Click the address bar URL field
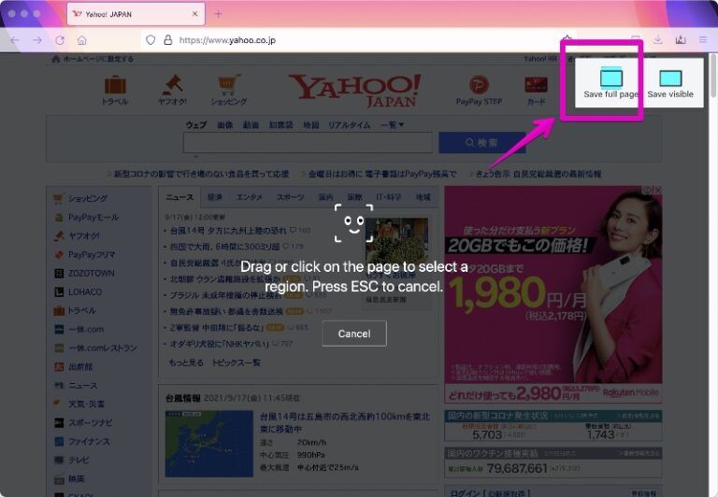The height and width of the screenshot is (497, 718). point(355,40)
